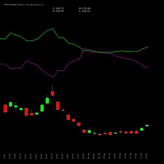Click the 24 Jul date label
164x164 pixels.
point(52,156)
